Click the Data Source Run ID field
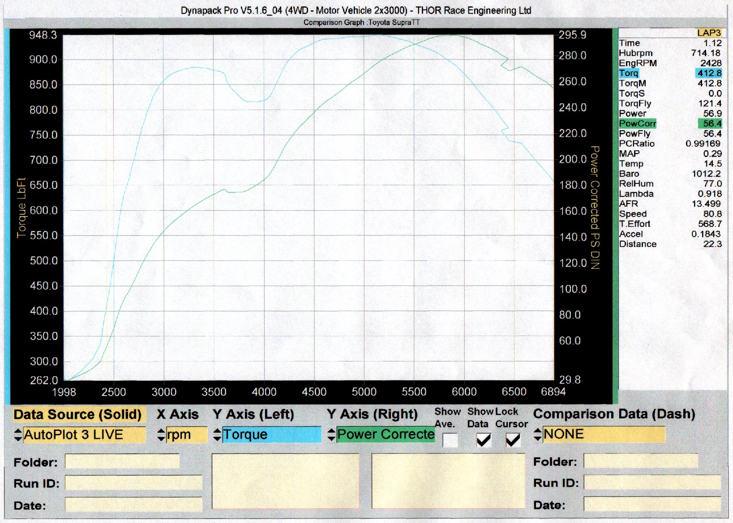This screenshot has width=733, height=523. 133,483
